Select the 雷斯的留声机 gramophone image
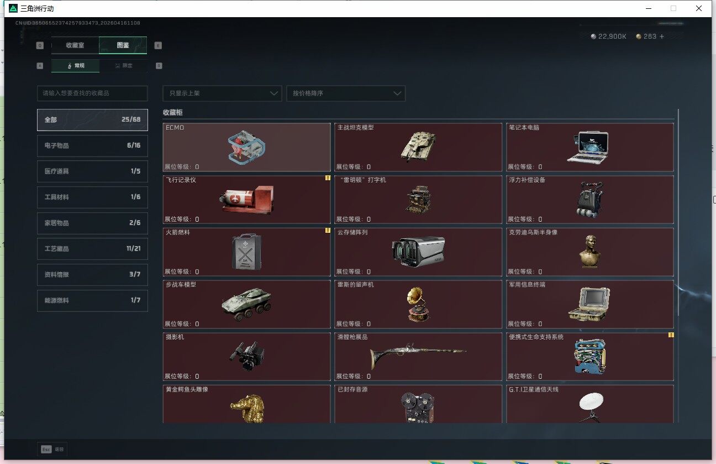The image size is (716, 464). [x=418, y=304]
